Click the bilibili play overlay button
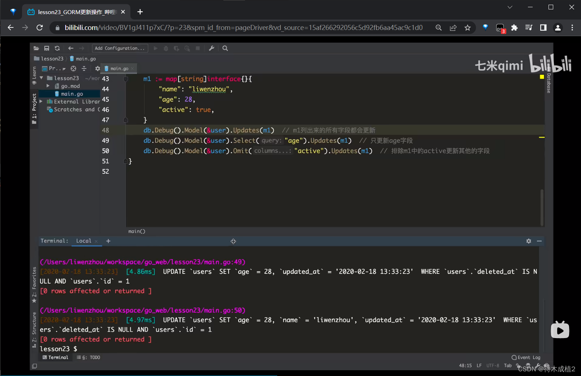This screenshot has height=376, width=581. [x=560, y=330]
